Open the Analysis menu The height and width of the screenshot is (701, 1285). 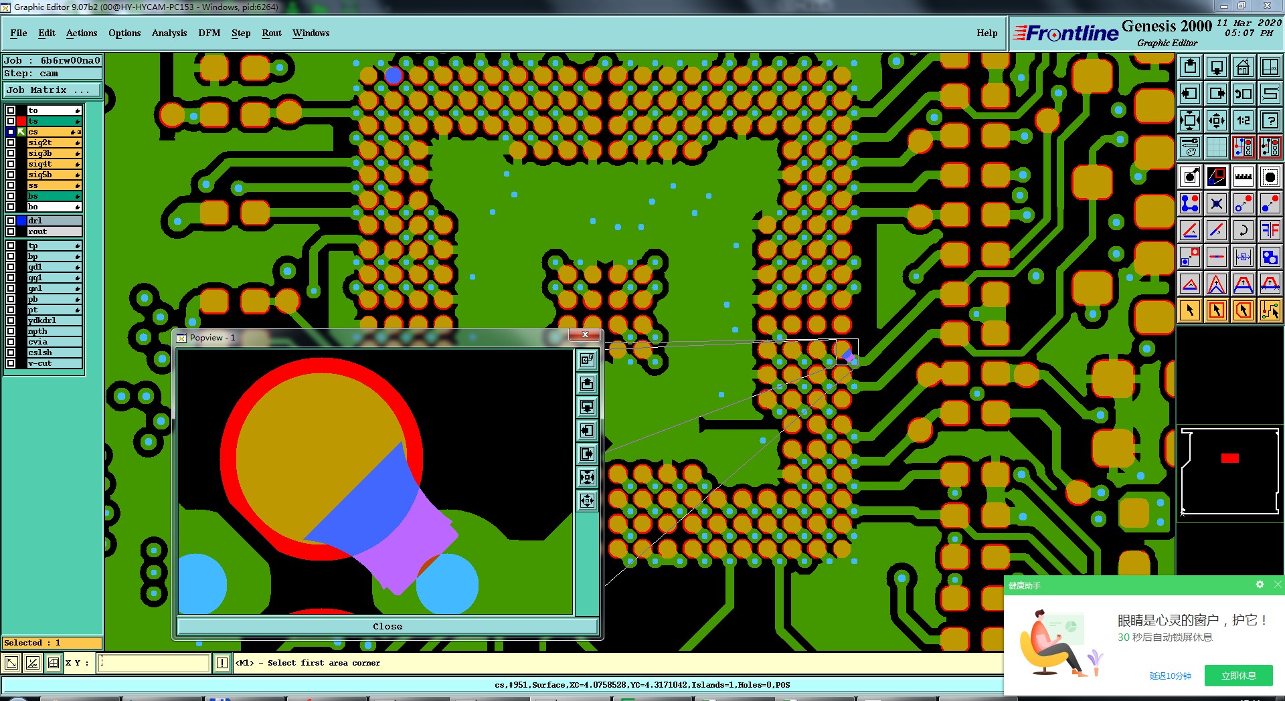169,33
